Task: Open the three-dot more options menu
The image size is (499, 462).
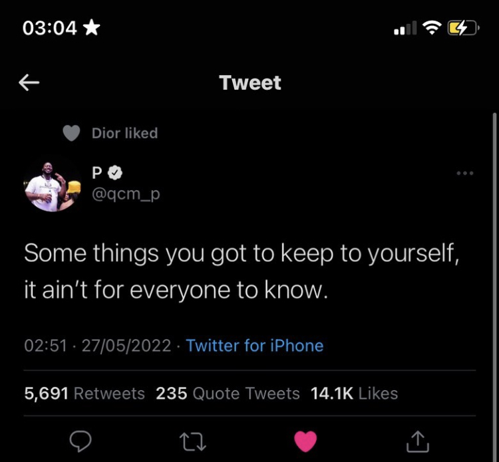Action: 465,173
